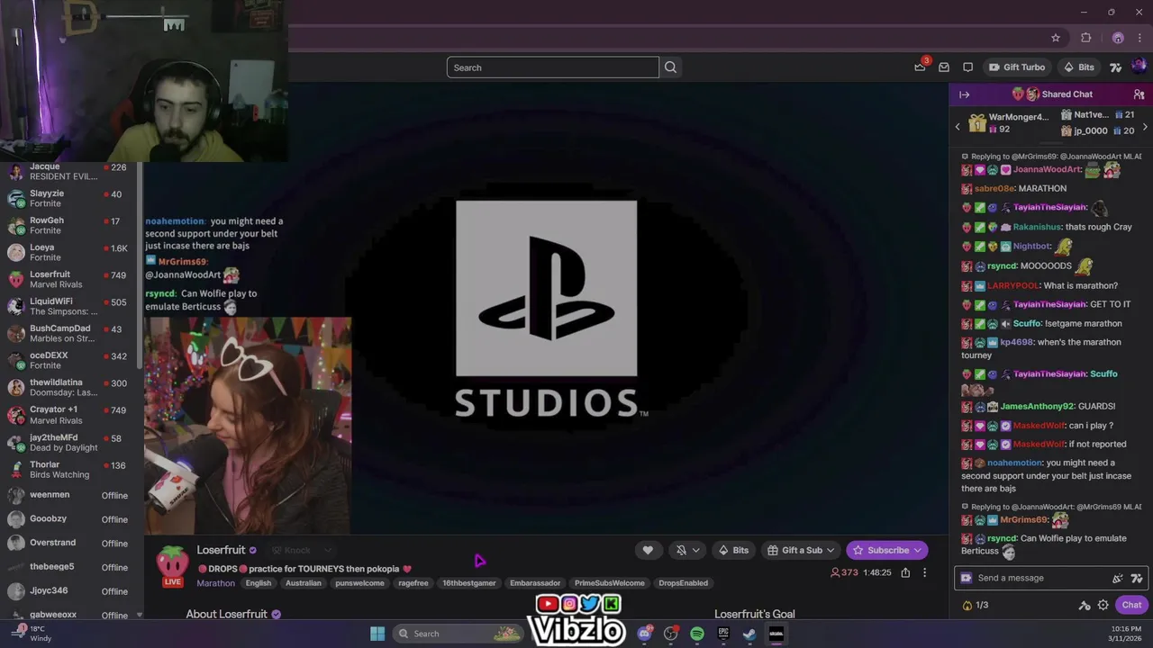Click top gifter WarMonger4 entry
The width and height of the screenshot is (1153, 648).
(1009, 123)
